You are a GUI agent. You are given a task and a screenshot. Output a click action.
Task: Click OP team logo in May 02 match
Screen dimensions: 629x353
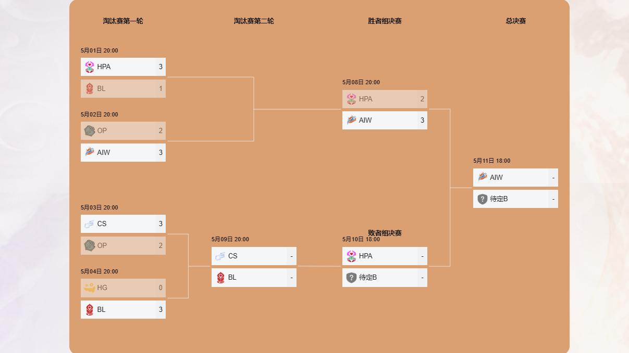pos(90,130)
